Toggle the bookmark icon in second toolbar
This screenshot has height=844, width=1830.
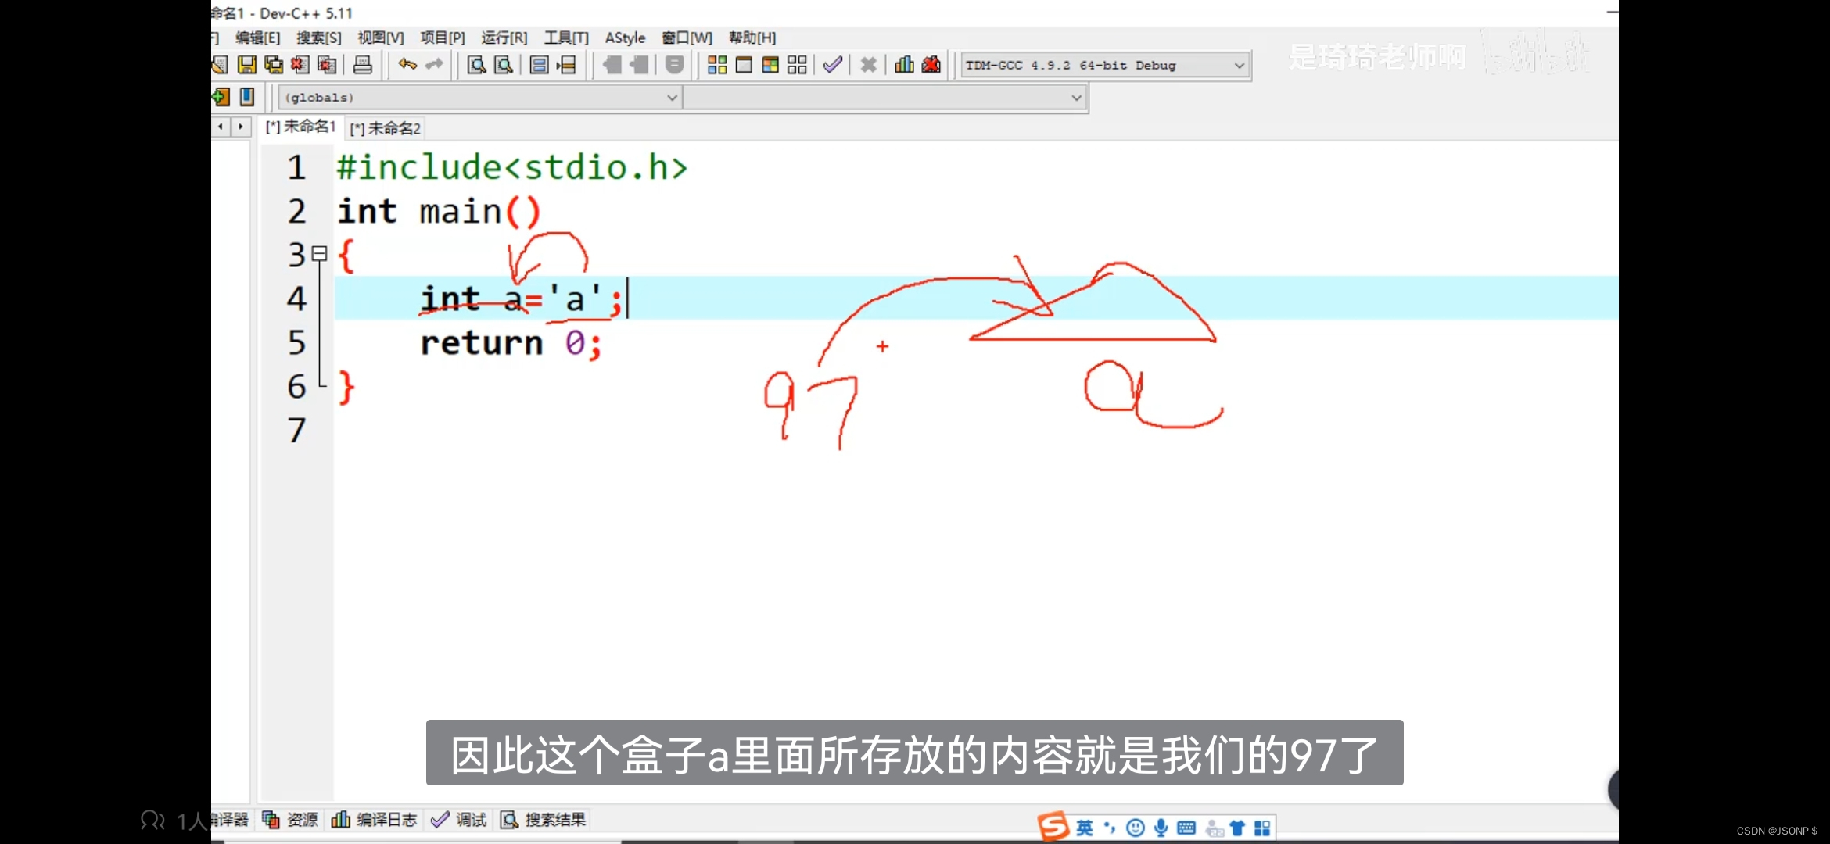pyautogui.click(x=247, y=97)
